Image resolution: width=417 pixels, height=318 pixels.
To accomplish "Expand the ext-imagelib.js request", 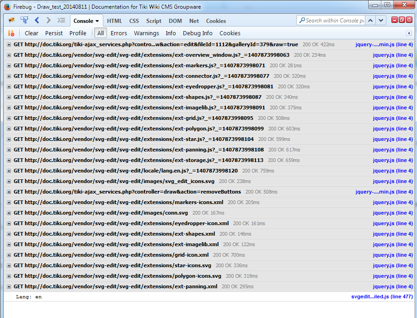I will (x=9, y=108).
